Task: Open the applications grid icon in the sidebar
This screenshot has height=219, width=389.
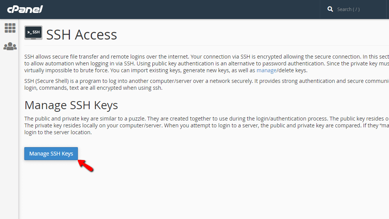Action: pyautogui.click(x=10, y=28)
